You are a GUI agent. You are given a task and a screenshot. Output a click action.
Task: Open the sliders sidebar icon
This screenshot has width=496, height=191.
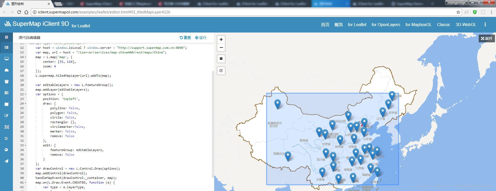pos(6,138)
